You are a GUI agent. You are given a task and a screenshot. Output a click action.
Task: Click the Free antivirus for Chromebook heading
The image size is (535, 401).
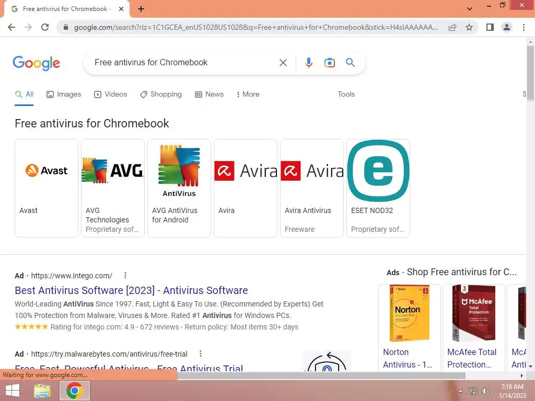(x=92, y=123)
